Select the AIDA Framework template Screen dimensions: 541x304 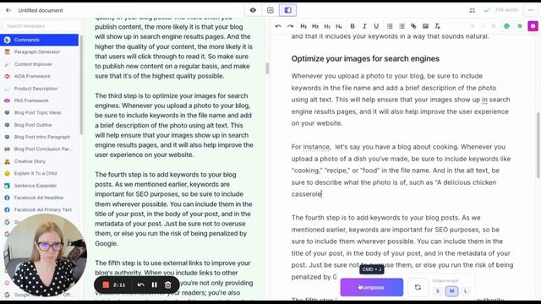40,76
